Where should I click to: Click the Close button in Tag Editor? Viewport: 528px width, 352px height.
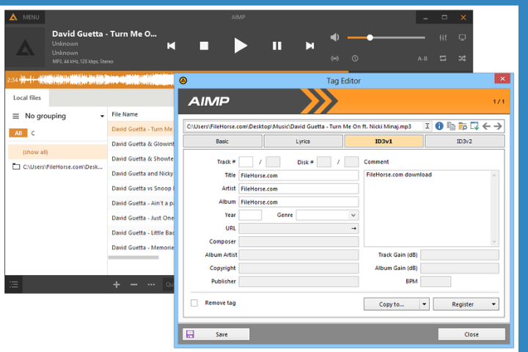[472, 334]
